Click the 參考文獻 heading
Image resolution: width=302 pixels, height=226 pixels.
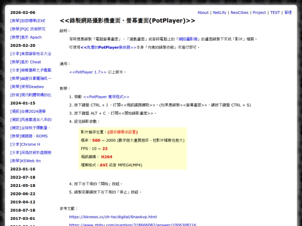pos(69,209)
